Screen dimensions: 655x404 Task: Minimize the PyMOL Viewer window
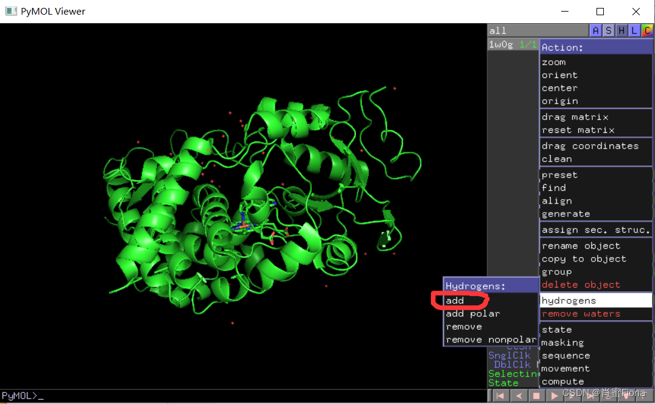pyautogui.click(x=565, y=12)
